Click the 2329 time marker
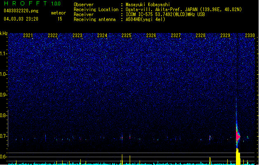Screen dimensions: 259x165 (x=225, y=35)
